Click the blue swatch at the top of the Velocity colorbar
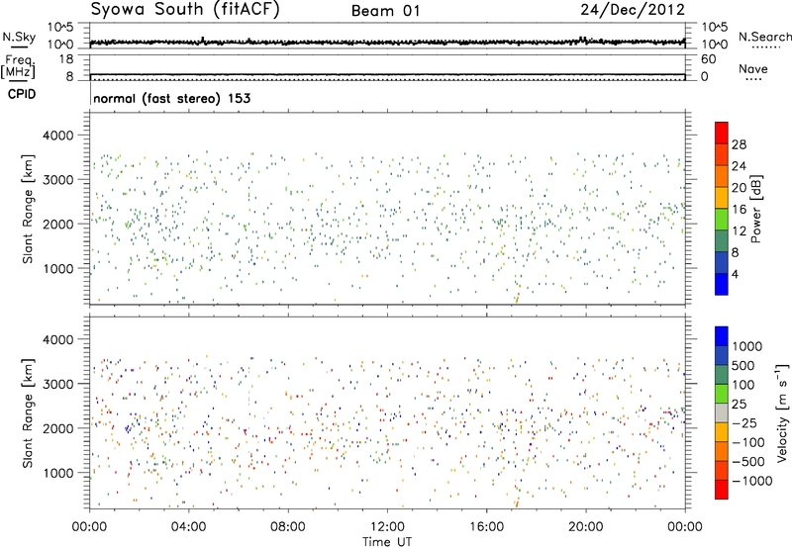The width and height of the screenshot is (792, 548). click(722, 336)
